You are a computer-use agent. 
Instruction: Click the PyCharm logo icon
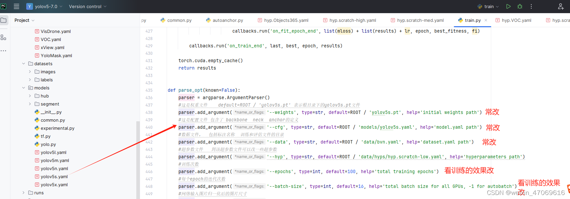tap(3, 6)
